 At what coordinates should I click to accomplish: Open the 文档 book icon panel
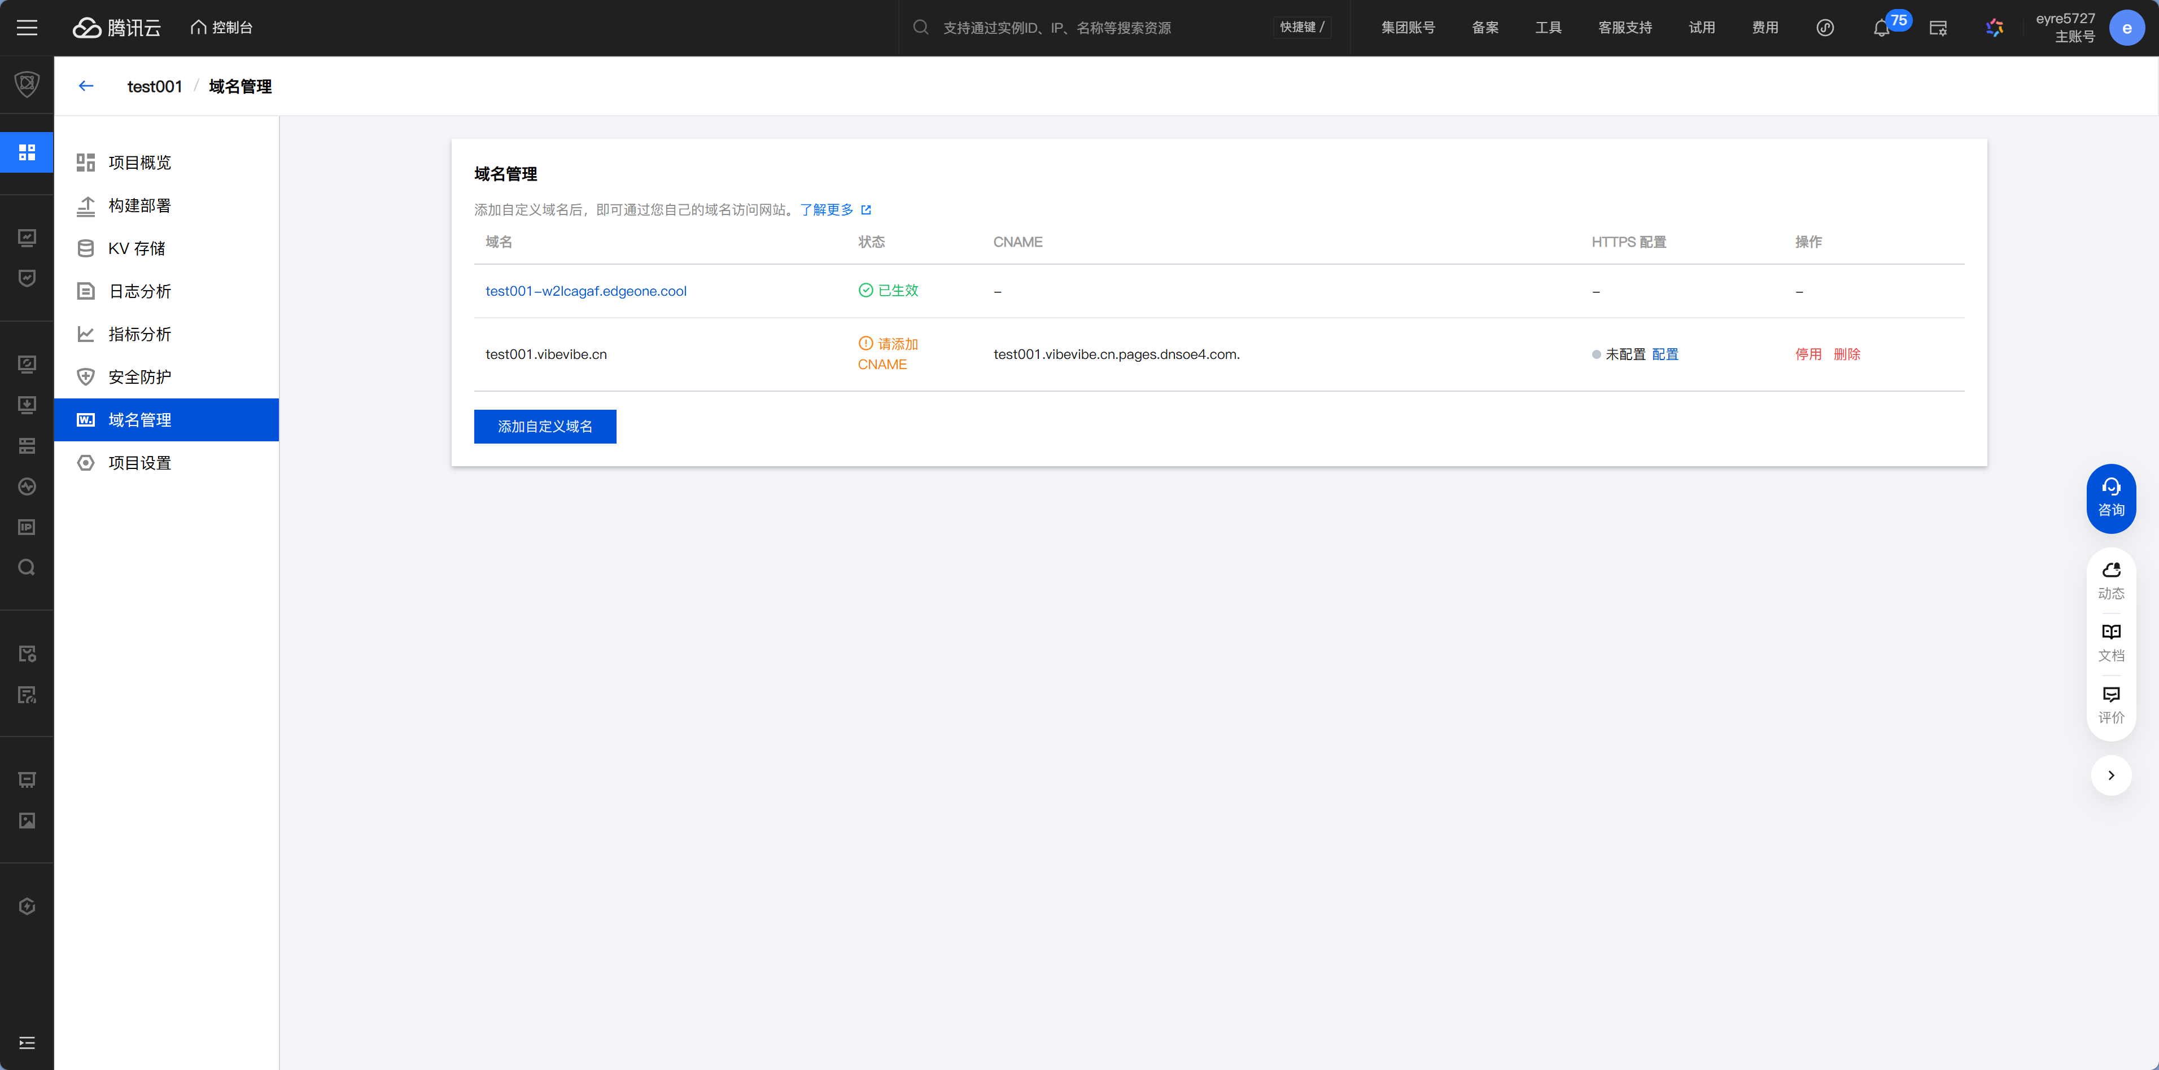click(2110, 642)
